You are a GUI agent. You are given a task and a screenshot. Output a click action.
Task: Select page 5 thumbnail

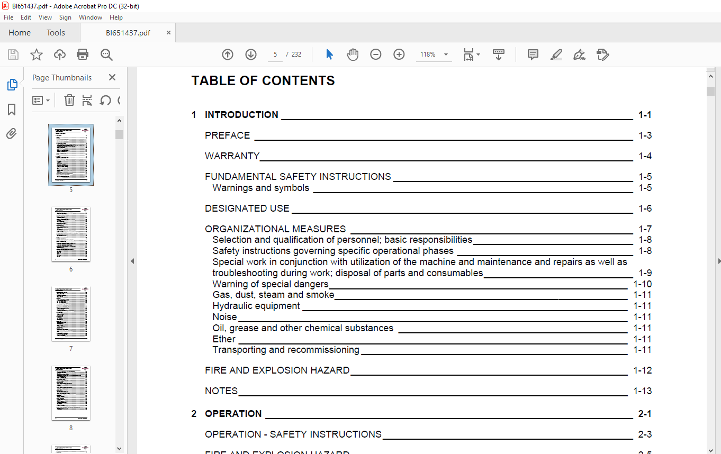tap(71, 155)
